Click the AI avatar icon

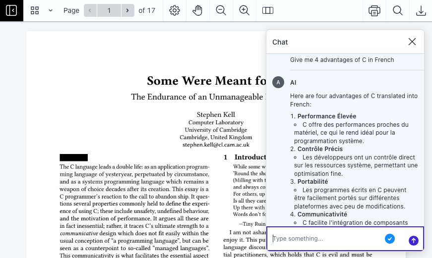pos(278,82)
